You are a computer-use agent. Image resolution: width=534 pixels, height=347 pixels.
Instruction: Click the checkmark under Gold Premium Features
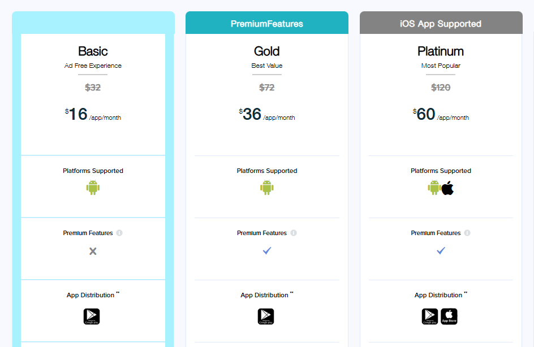point(267,250)
